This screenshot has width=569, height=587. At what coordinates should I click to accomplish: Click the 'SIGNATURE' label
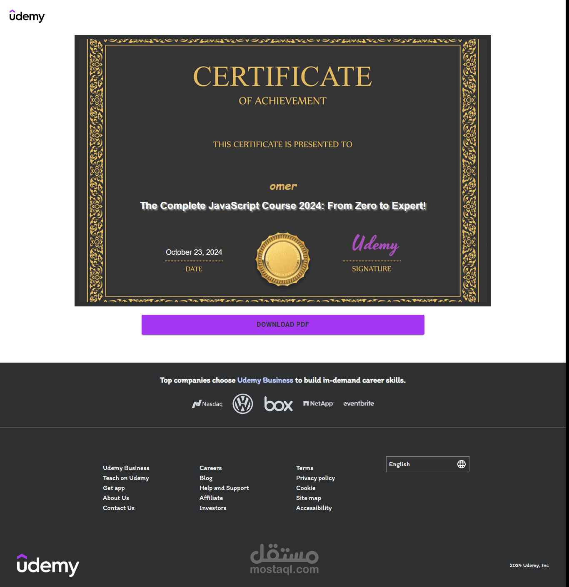[372, 269]
